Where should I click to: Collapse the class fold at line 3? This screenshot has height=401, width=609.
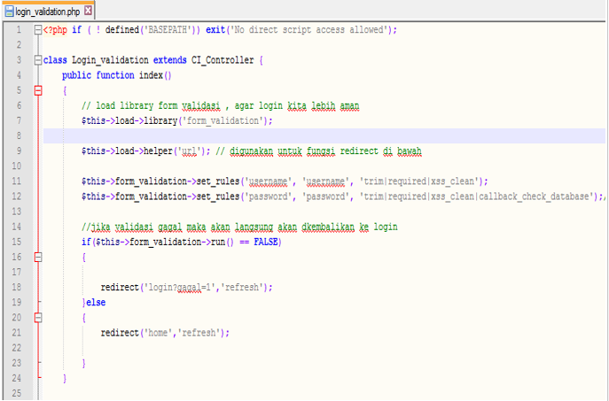[x=38, y=60]
